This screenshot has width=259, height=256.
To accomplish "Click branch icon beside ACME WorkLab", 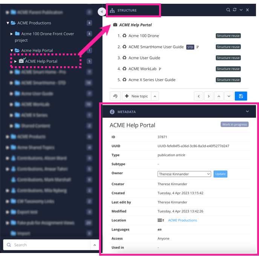I will [160, 69].
